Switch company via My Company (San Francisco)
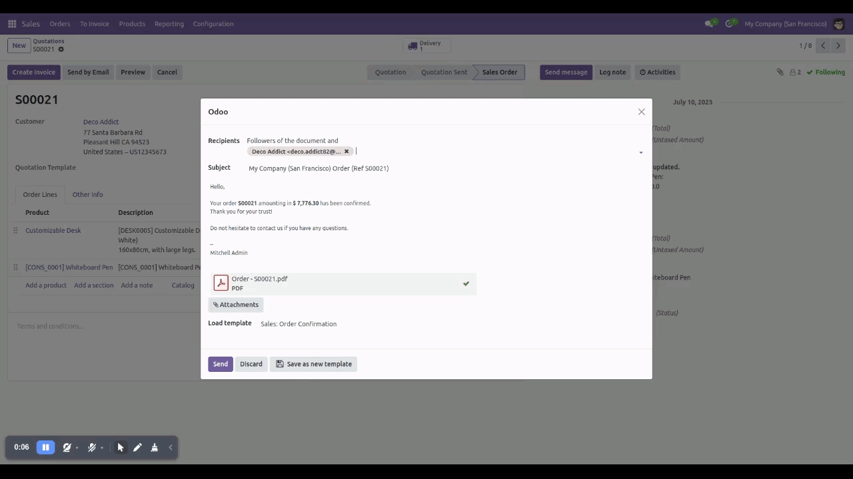Screen dimensions: 853x479 [x=785, y=24]
